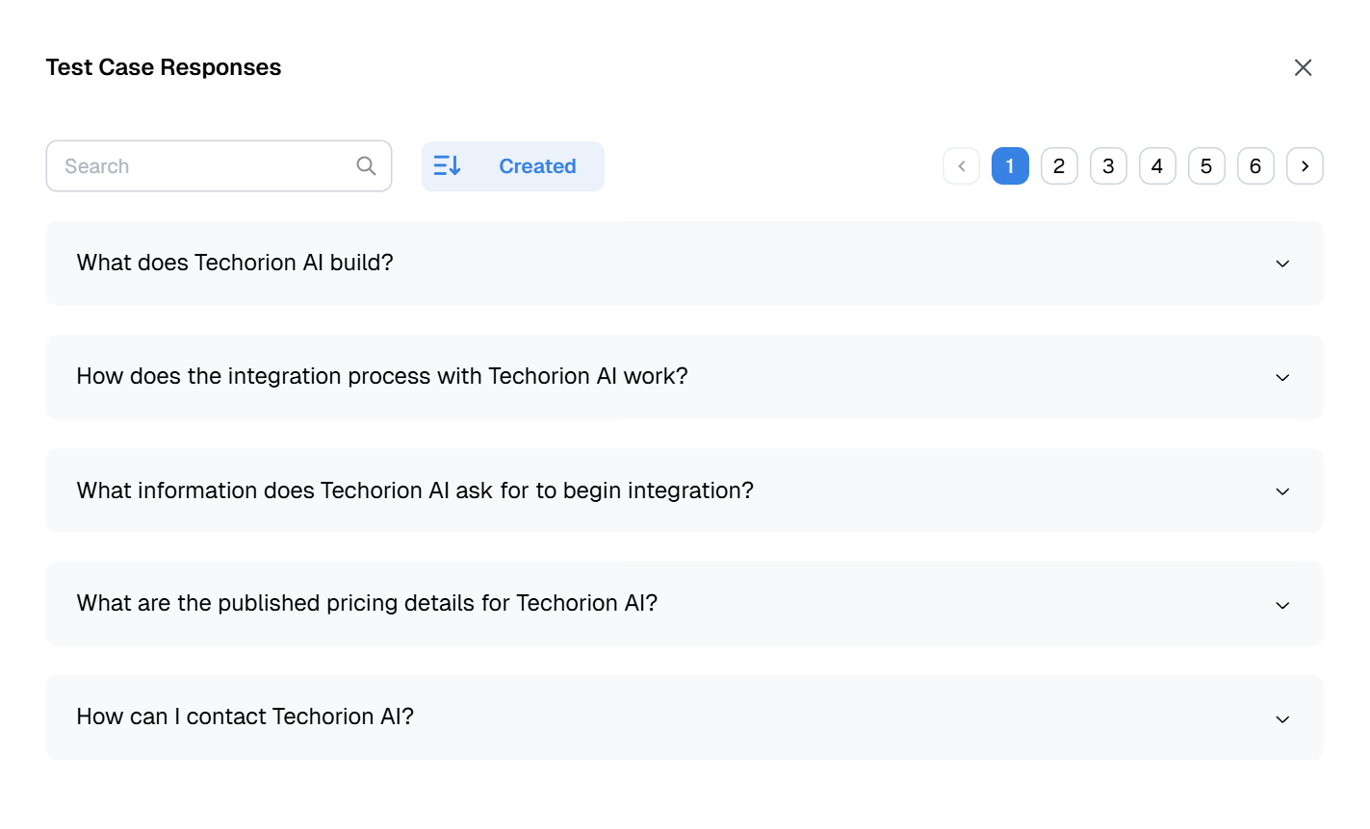Expand the published pricing details chevron
Screen dimensions: 1370x829
(x=1282, y=605)
